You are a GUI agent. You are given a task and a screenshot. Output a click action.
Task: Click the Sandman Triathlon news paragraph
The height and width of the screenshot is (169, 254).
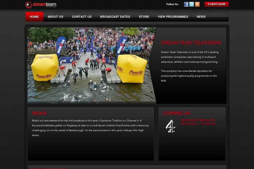90,128
